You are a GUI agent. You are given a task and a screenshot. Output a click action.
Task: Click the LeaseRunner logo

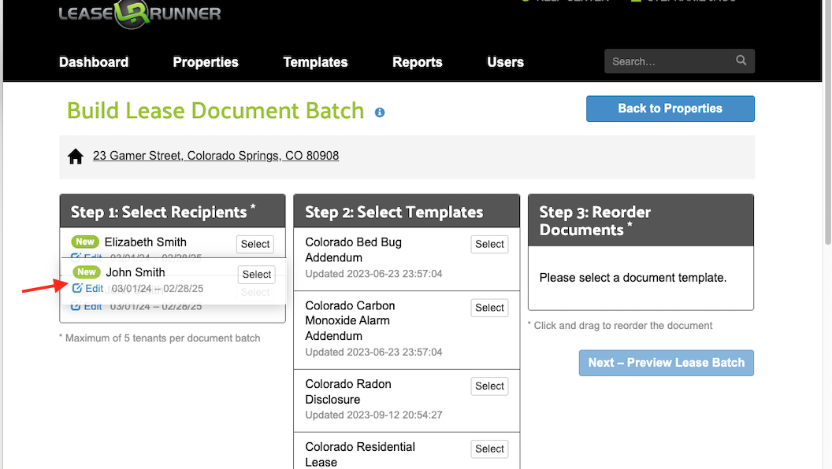139,13
